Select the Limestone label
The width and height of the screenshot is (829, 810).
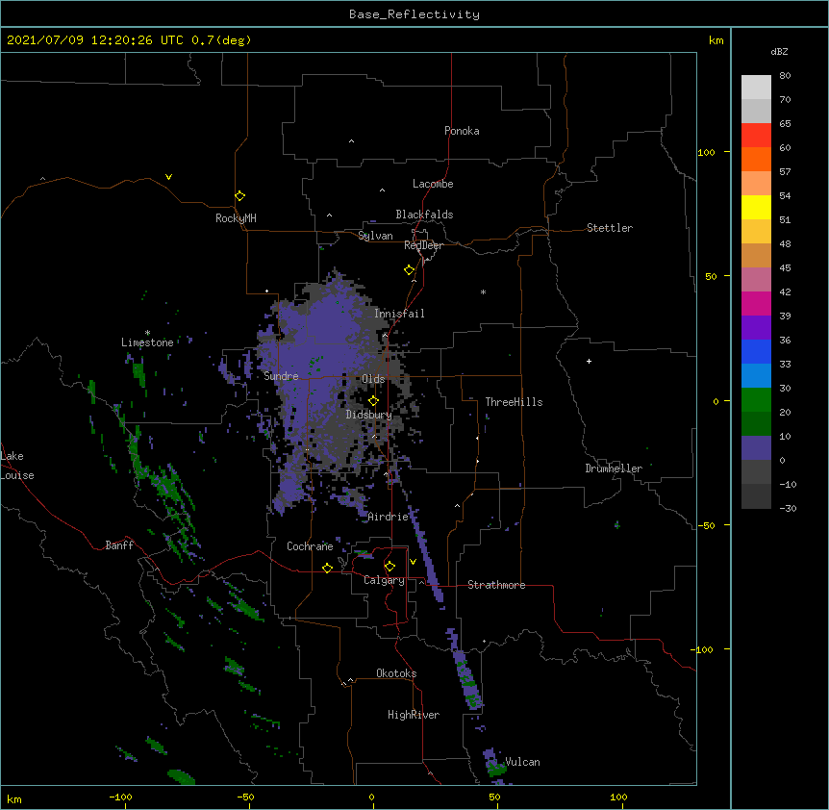point(147,342)
